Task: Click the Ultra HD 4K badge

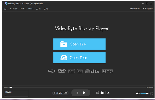Action: point(80,71)
